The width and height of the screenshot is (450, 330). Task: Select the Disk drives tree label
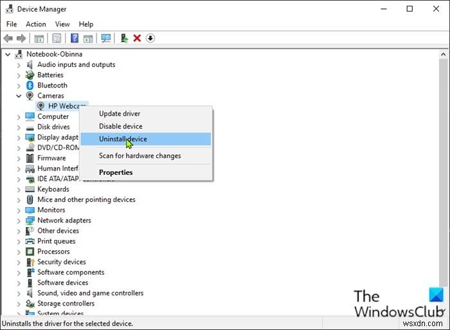pyautogui.click(x=53, y=127)
